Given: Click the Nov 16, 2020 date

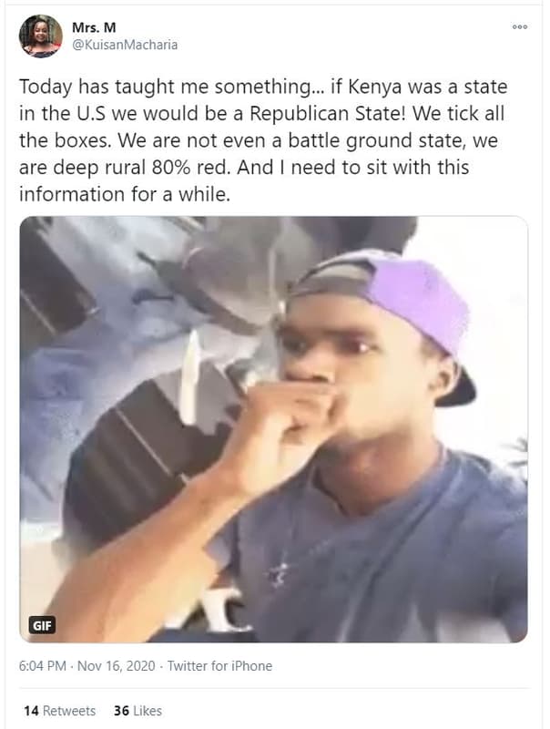Looking at the screenshot, I should click(x=117, y=666).
